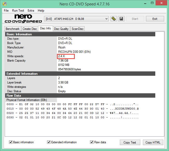
Task: Click the raw data row starting 0020
Action: pyautogui.click(x=72, y=113)
